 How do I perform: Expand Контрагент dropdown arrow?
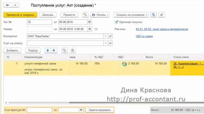click(x=106, y=36)
